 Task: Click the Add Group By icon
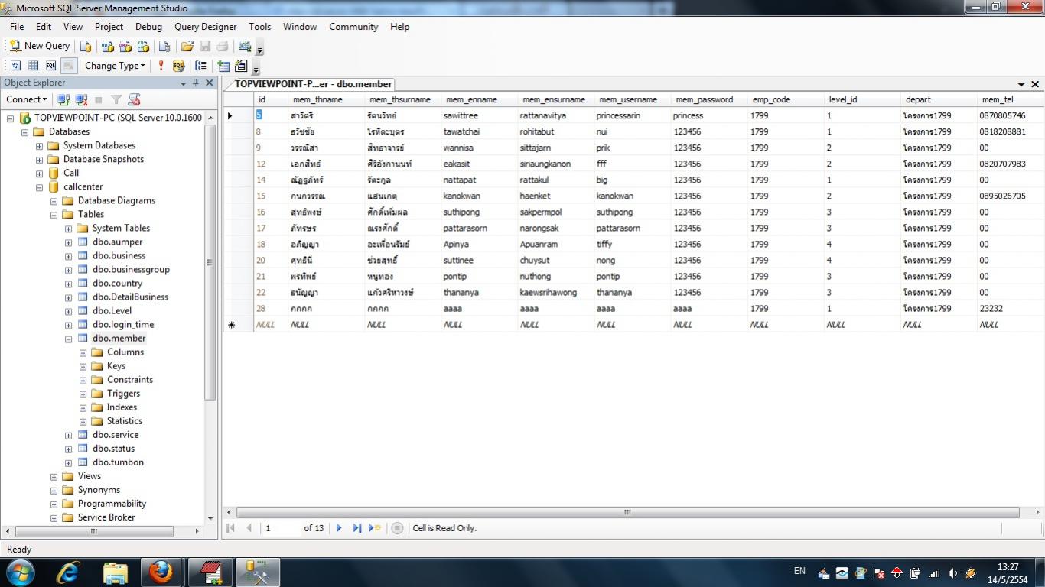(x=201, y=66)
